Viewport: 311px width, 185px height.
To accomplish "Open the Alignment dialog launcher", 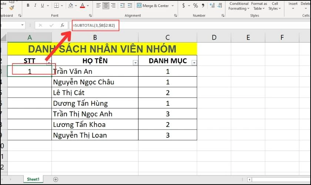I will [x=175, y=16].
